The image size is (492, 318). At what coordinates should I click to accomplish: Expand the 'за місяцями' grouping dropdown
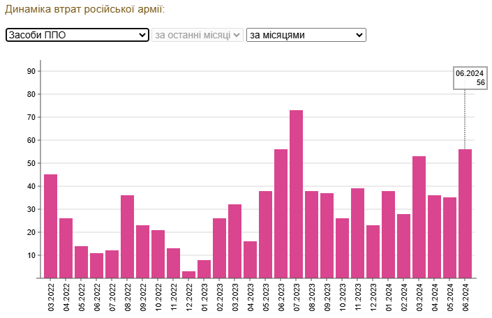[306, 35]
